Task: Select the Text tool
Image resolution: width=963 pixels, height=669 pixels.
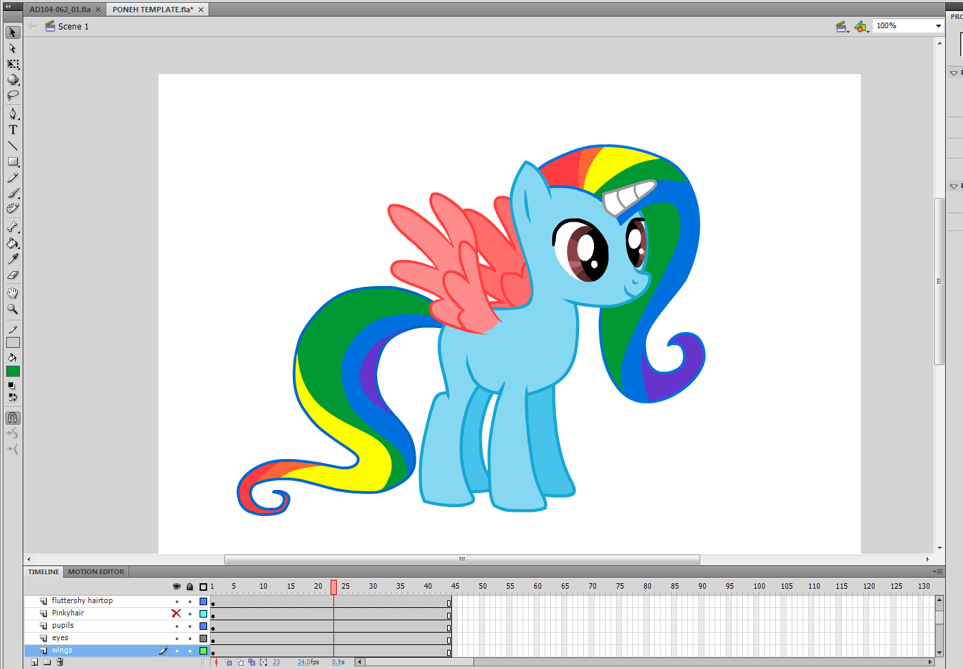Action: 12,130
